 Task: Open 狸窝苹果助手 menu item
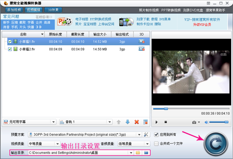point(216,10)
